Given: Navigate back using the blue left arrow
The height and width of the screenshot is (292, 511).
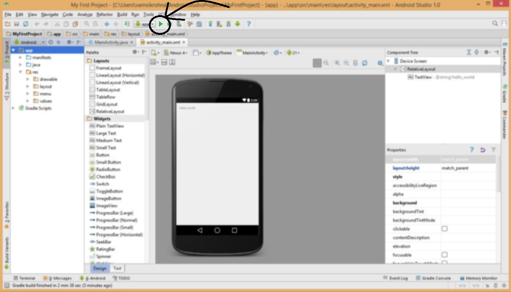Looking at the screenshot, I should tap(107, 24).
